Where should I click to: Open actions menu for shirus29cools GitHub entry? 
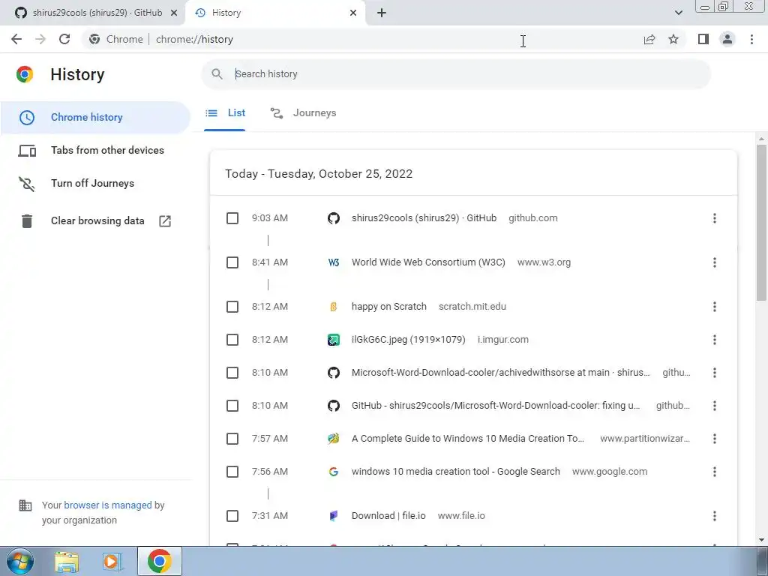tap(715, 218)
